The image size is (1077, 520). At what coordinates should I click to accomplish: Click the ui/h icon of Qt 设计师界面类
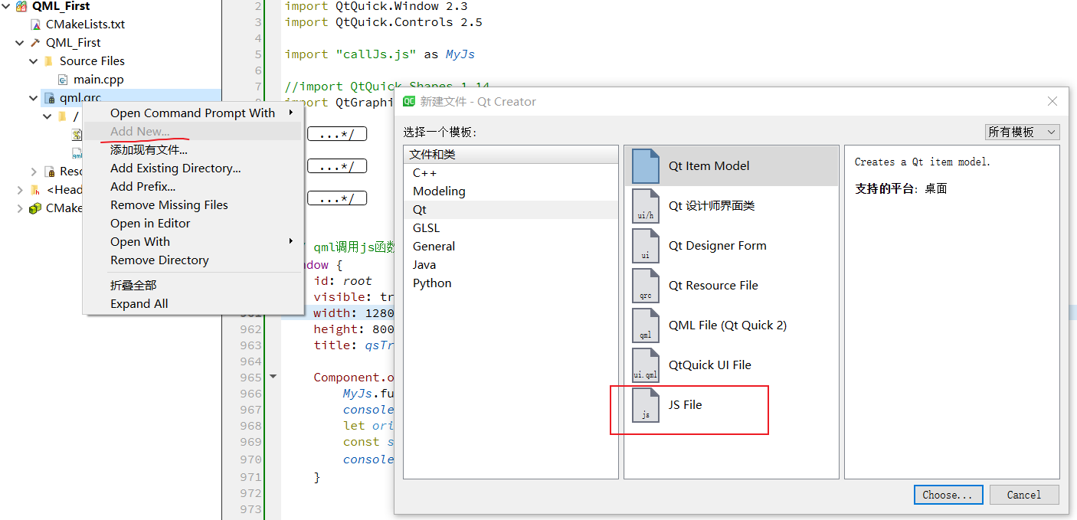(x=645, y=205)
